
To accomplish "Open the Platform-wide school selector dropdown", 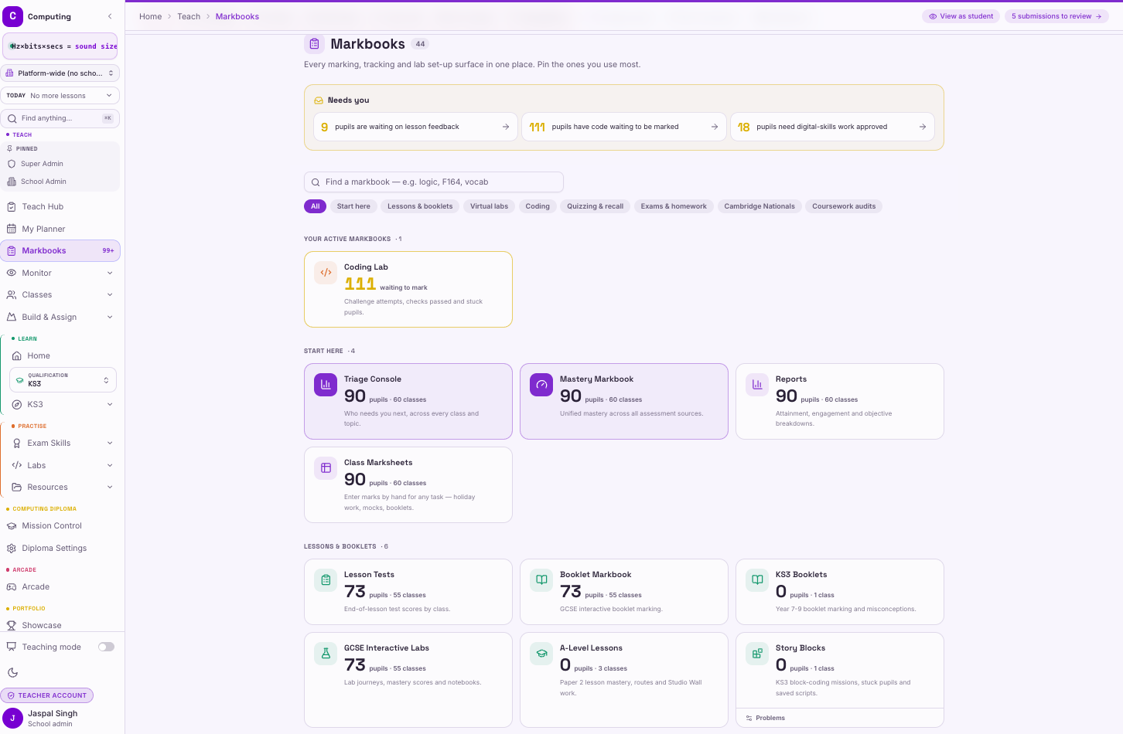I will [60, 73].
